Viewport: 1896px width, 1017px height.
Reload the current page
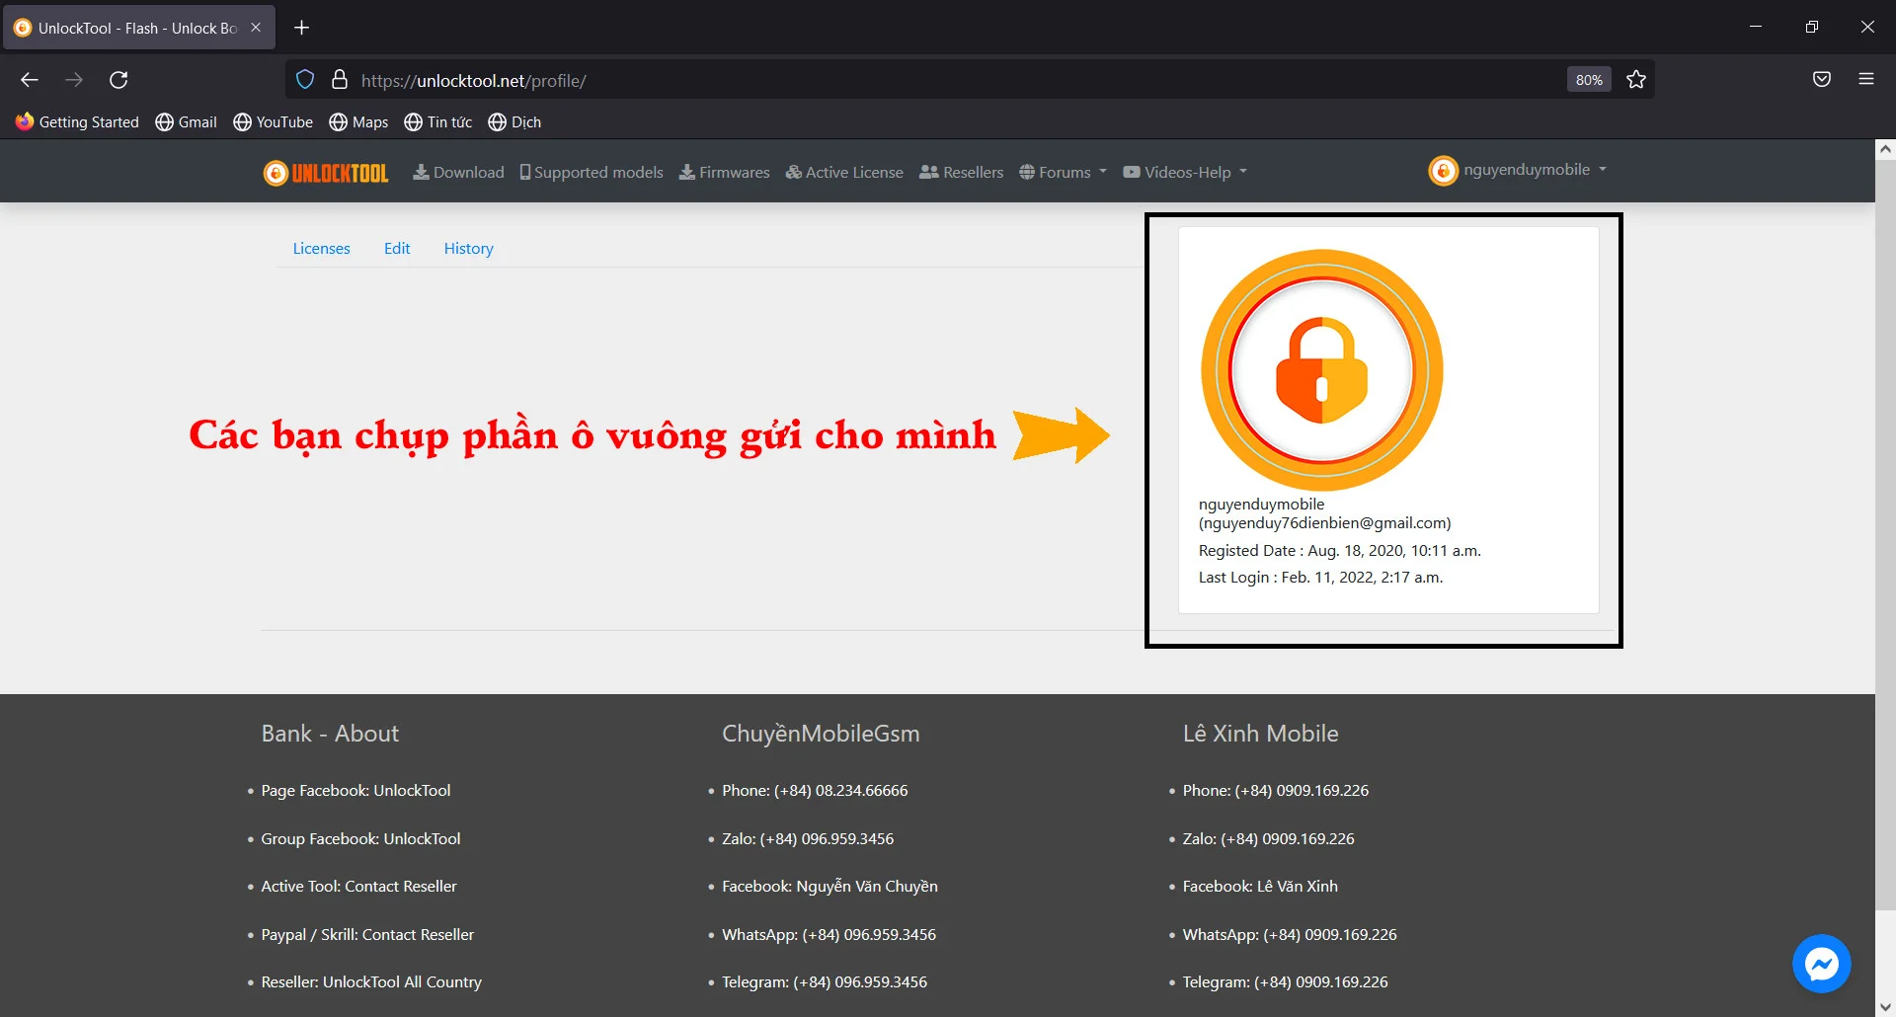point(118,80)
